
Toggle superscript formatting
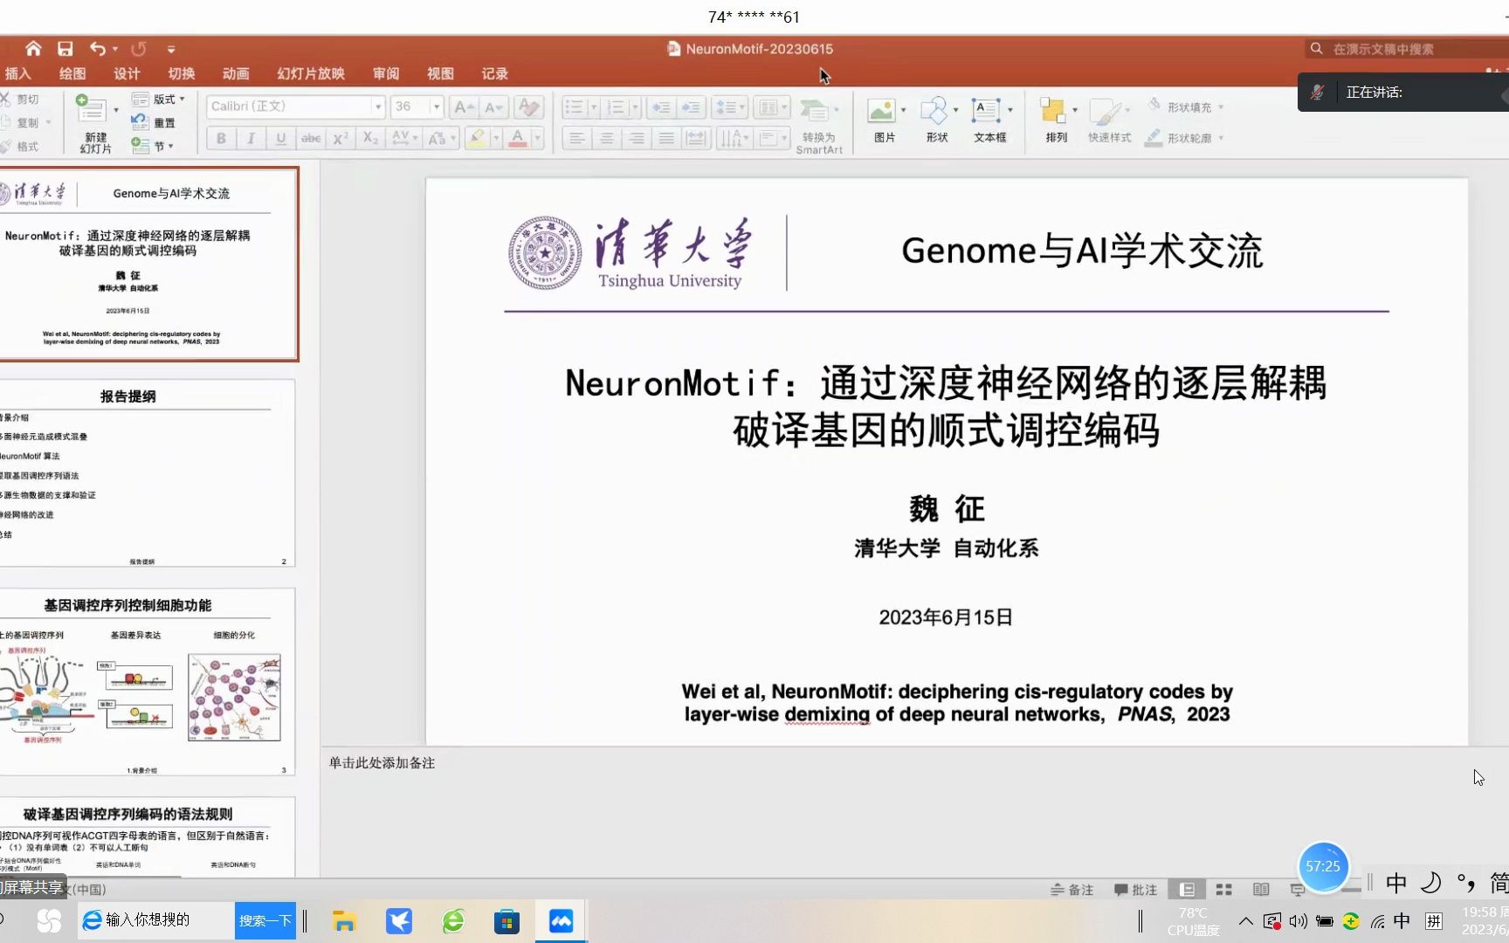tap(341, 138)
